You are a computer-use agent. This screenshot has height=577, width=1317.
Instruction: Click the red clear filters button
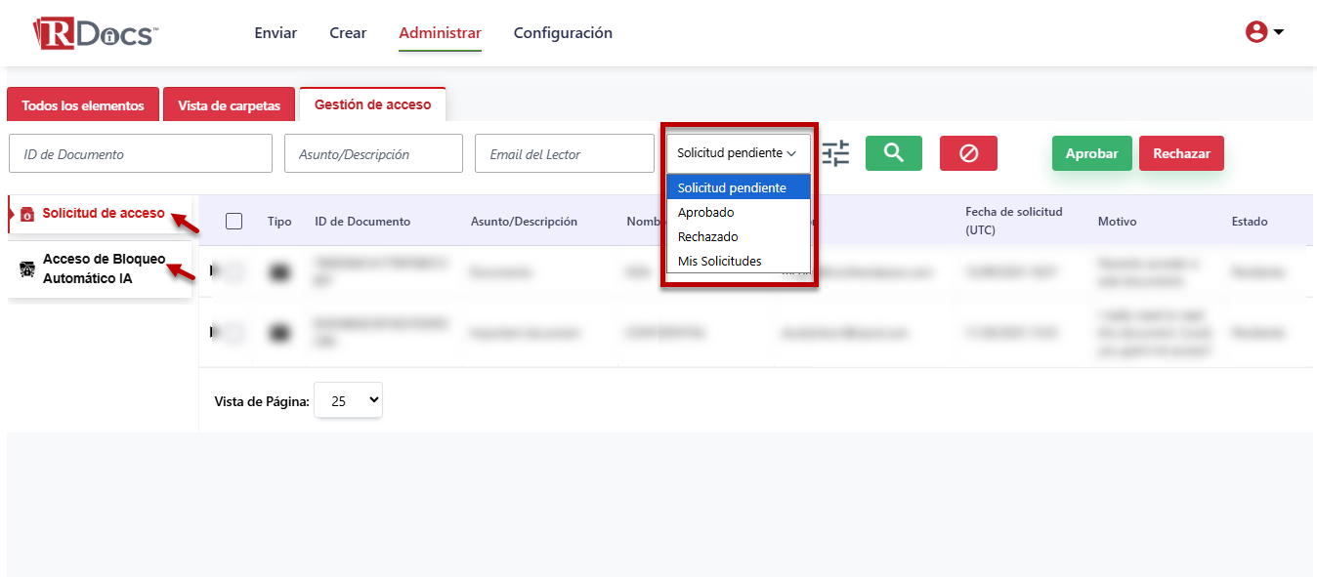[968, 153]
